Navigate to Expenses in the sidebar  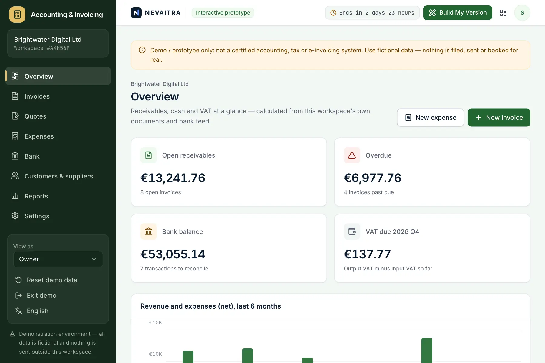coord(58,136)
